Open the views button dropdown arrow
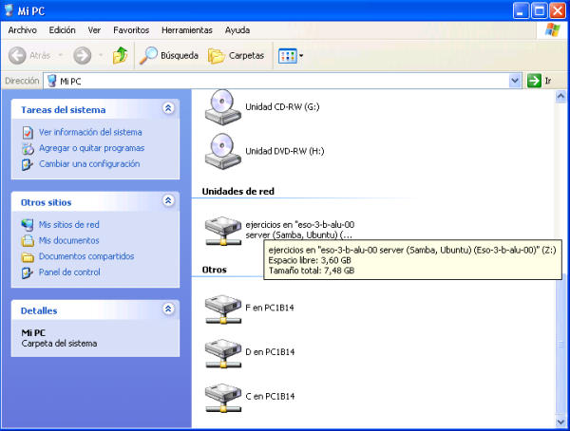This screenshot has width=570, height=431. tap(301, 56)
